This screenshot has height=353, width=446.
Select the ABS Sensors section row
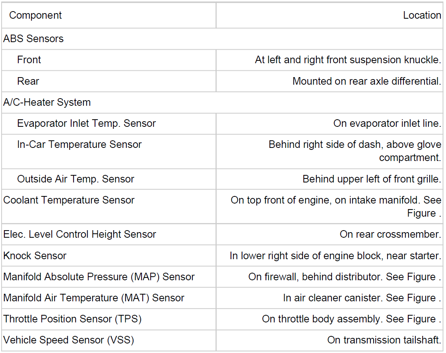(x=33, y=39)
